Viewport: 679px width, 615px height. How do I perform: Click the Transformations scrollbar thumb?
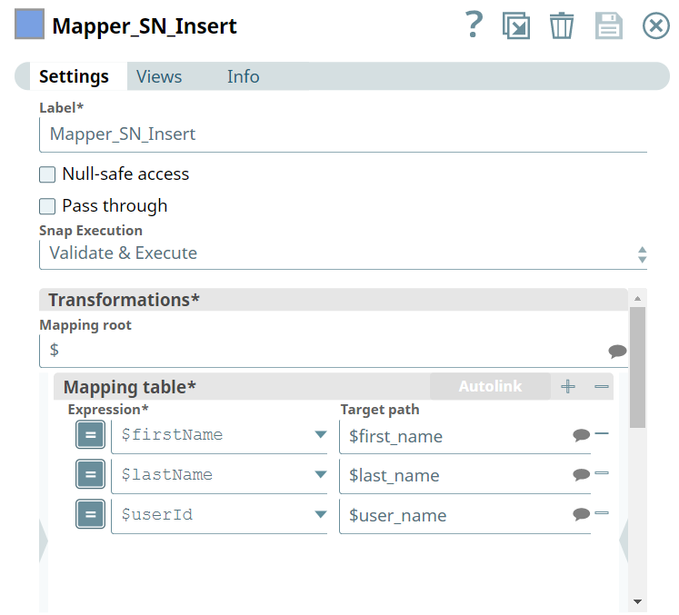637,367
